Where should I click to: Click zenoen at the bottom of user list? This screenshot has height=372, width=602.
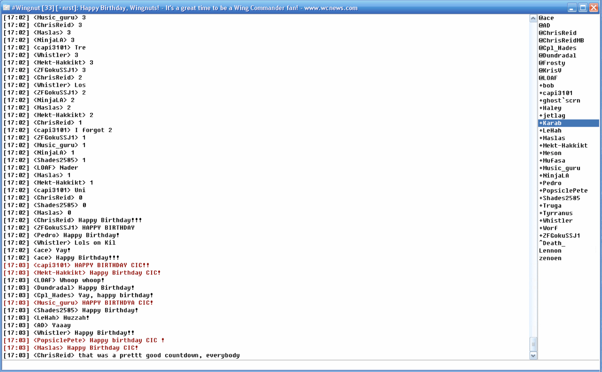[x=550, y=258]
